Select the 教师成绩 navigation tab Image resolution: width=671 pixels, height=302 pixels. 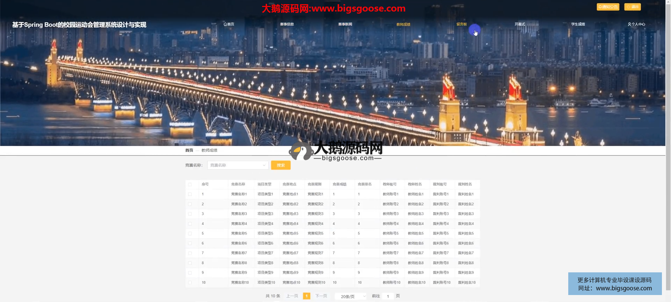click(403, 24)
